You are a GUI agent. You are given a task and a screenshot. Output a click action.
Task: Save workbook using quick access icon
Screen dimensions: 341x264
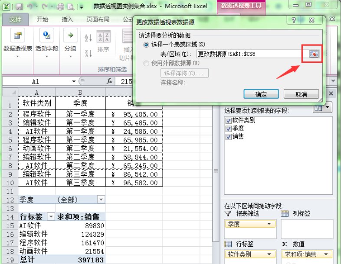click(19, 7)
